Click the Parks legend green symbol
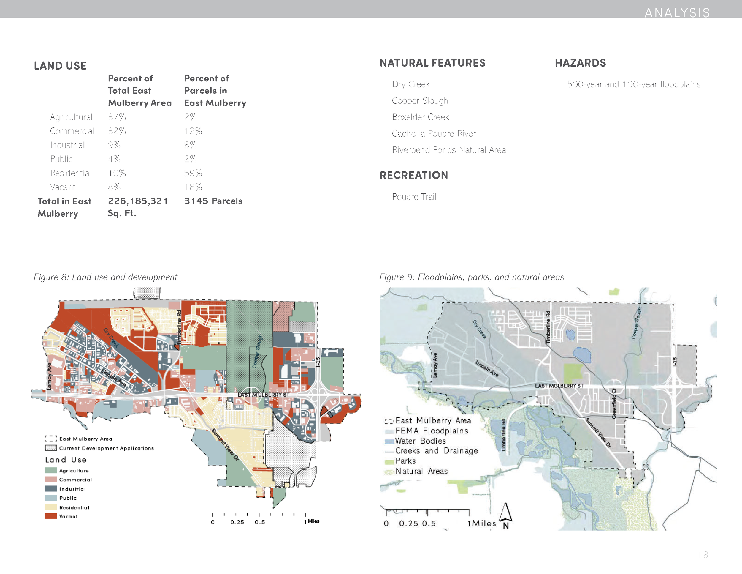Screen dimensions: 742x574 click(389, 462)
